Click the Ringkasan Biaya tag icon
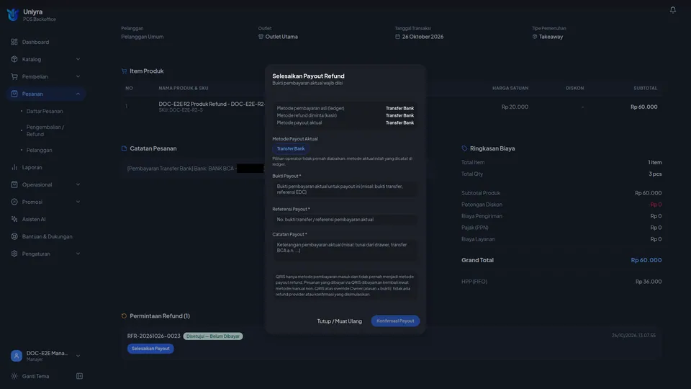The height and width of the screenshot is (389, 691). [464, 148]
